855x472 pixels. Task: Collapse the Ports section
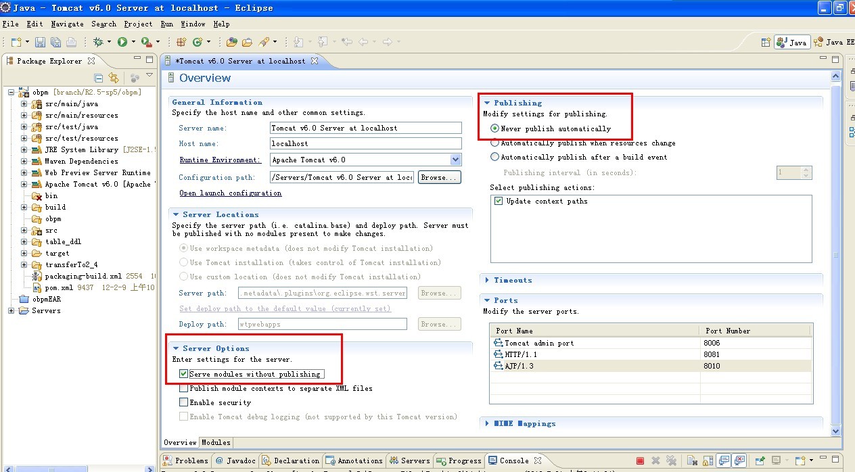pos(487,300)
